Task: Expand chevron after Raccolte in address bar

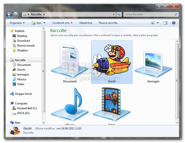Action: pos(44,14)
